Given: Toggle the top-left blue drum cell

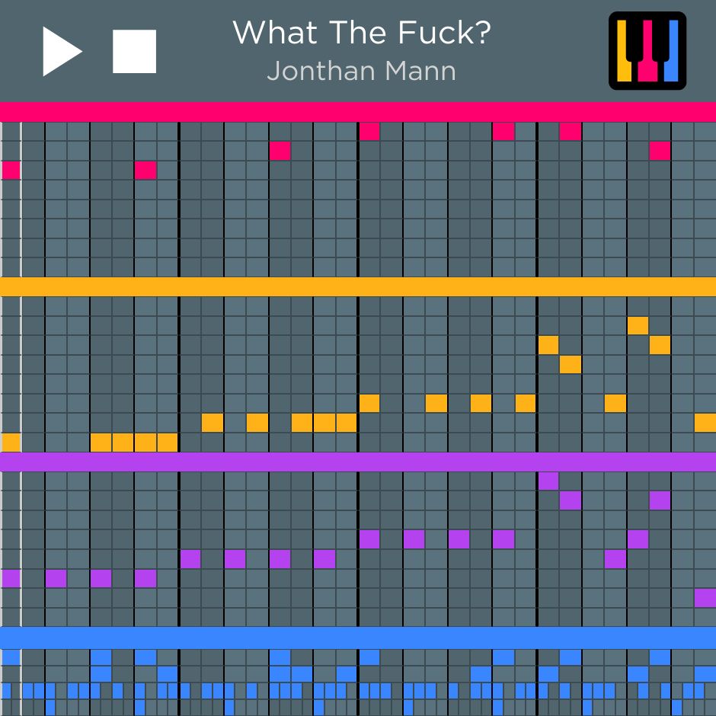Looking at the screenshot, I should [x=11, y=657].
